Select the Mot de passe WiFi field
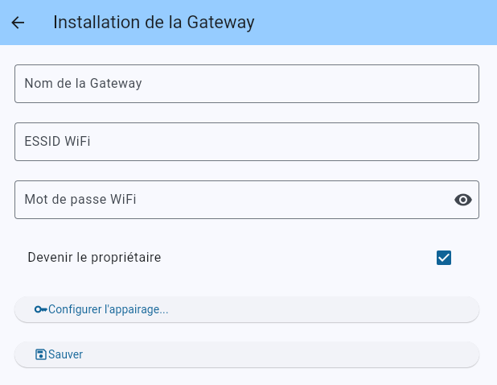 (225, 200)
